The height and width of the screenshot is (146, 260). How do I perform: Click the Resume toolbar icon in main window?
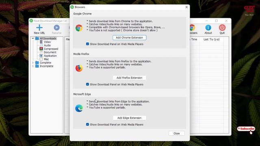pos(56,28)
